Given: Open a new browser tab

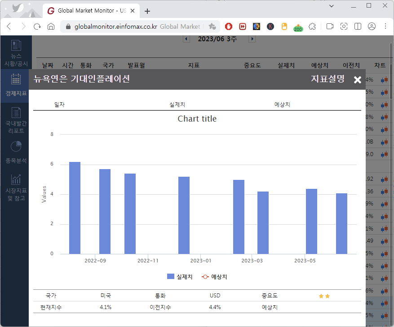Looking at the screenshot, I should point(147,11).
